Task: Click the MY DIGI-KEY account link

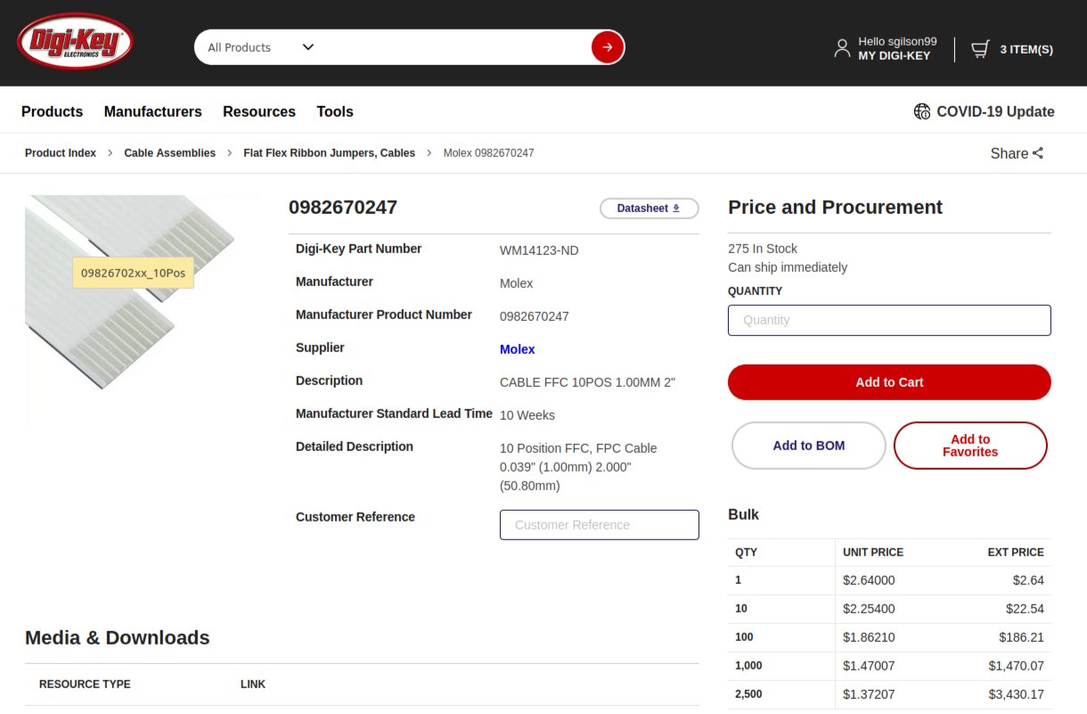Action: [895, 55]
